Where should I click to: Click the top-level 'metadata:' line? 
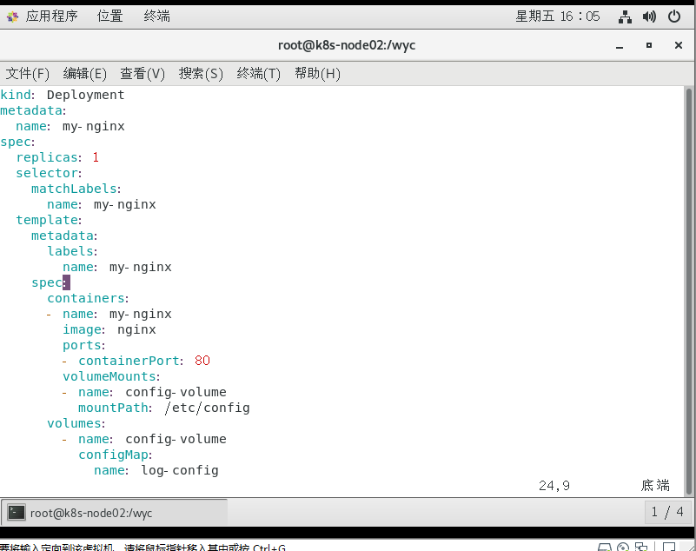pyautogui.click(x=33, y=110)
